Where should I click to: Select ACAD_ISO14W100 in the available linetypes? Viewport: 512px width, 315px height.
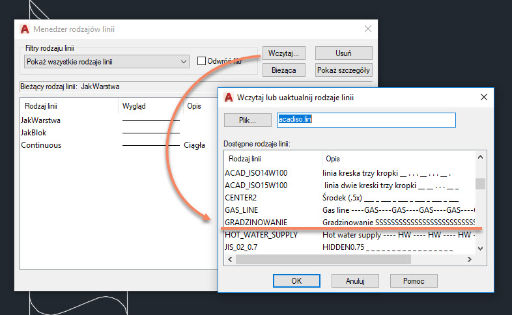click(x=349, y=173)
